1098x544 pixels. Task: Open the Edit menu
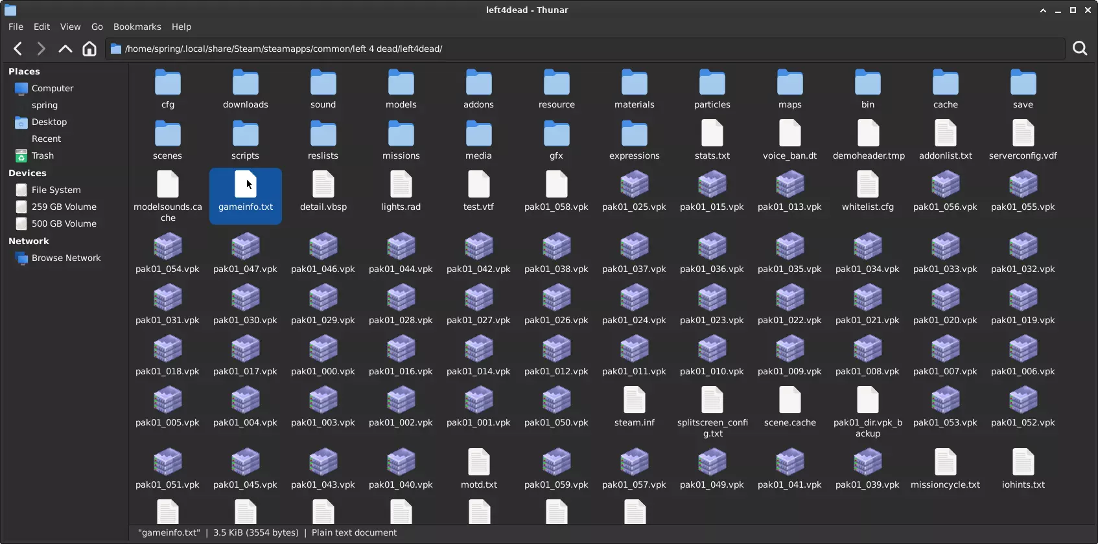click(x=41, y=27)
